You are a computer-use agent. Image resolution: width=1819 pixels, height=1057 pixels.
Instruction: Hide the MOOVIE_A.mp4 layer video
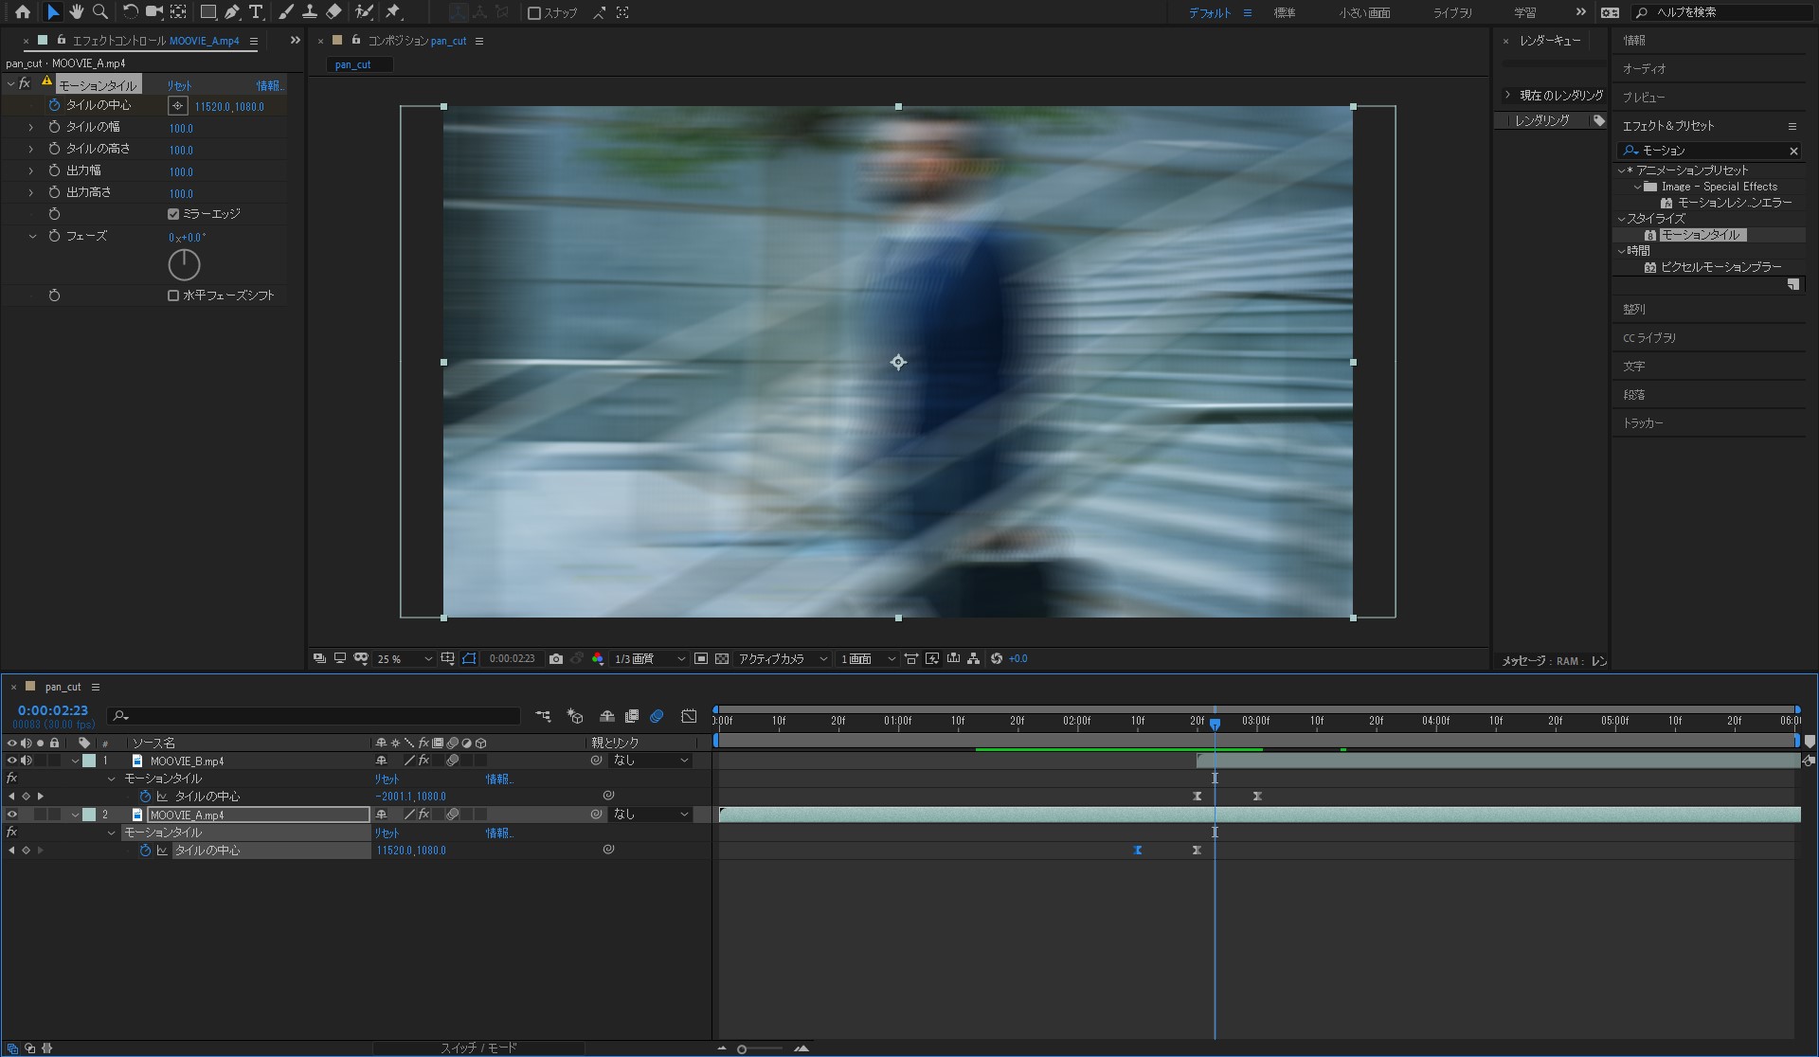coord(11,815)
